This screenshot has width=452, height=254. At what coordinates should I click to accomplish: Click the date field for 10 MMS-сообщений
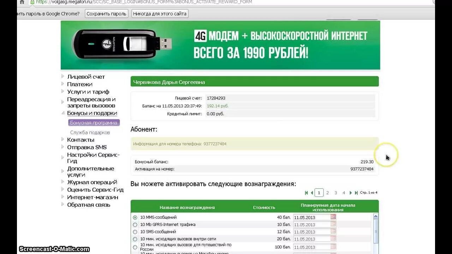(x=311, y=218)
